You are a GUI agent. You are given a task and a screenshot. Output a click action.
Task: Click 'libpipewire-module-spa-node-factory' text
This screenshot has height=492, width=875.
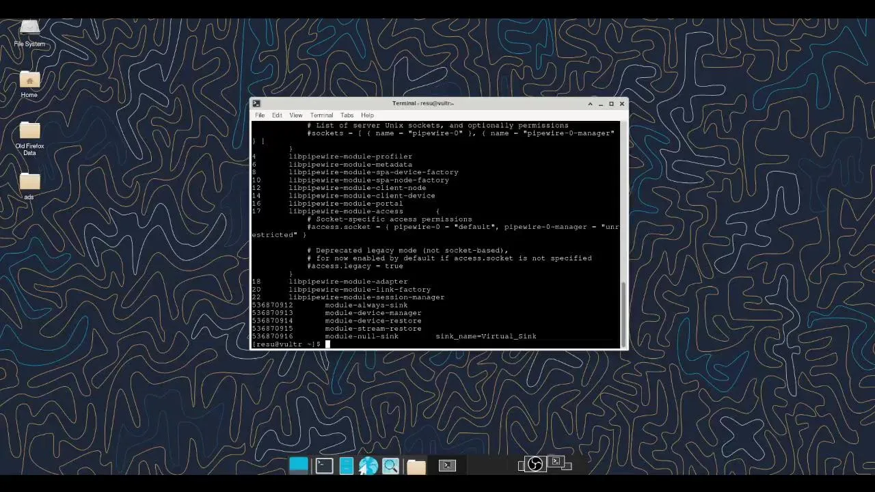[368, 180]
